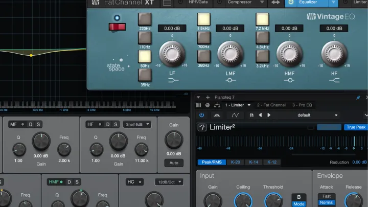Select the K-14 metering mode

coord(254,162)
